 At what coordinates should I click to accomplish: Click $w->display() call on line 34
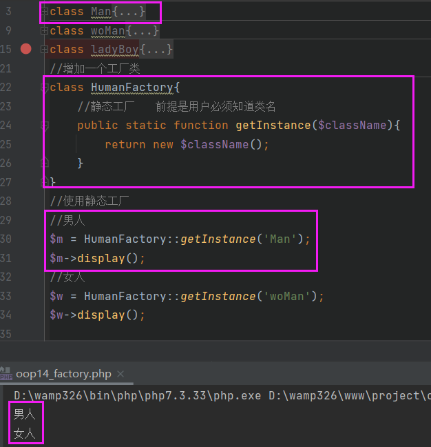[x=97, y=315]
